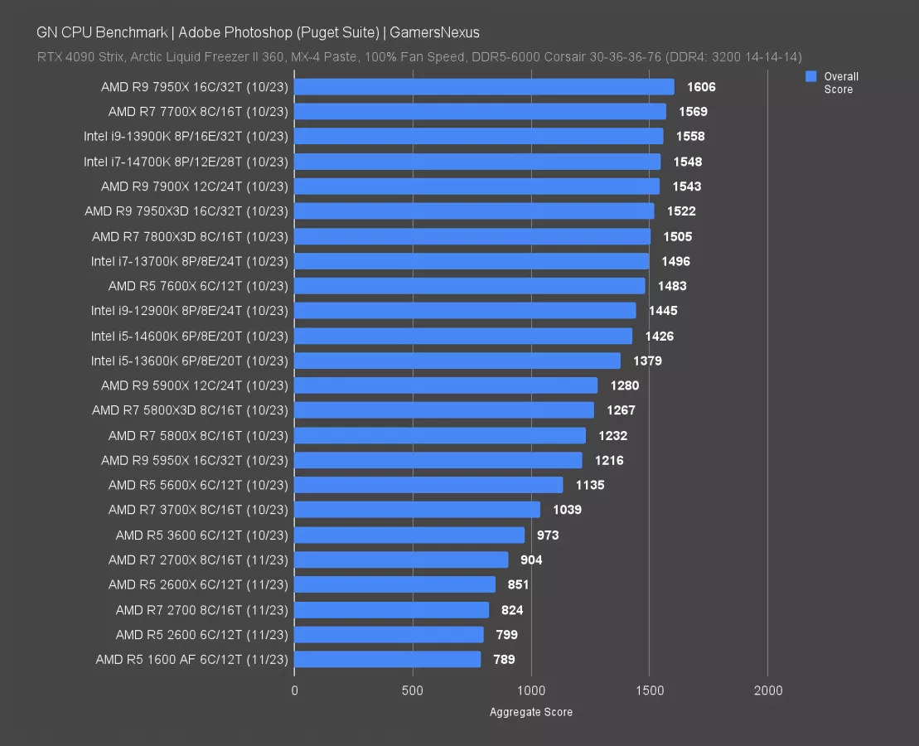This screenshot has height=746, width=919.
Task: Click the AMD R7 5800X3D label
Action: coord(190,410)
